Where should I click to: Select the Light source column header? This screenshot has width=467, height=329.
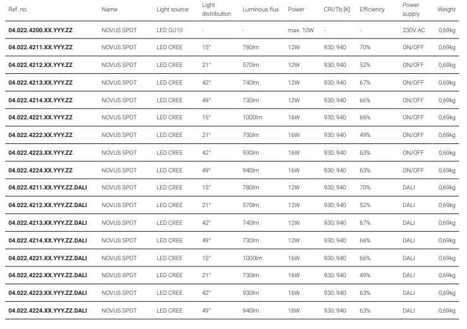[x=173, y=9]
